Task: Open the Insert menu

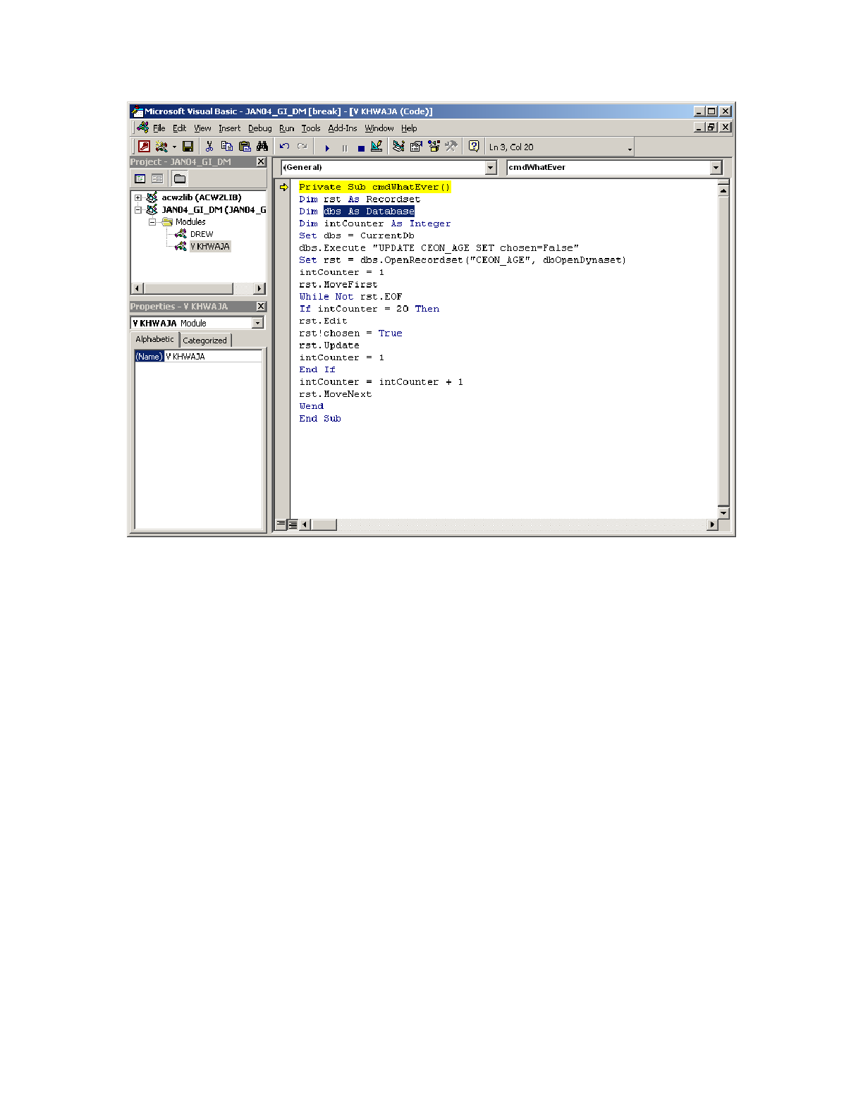Action: (229, 128)
